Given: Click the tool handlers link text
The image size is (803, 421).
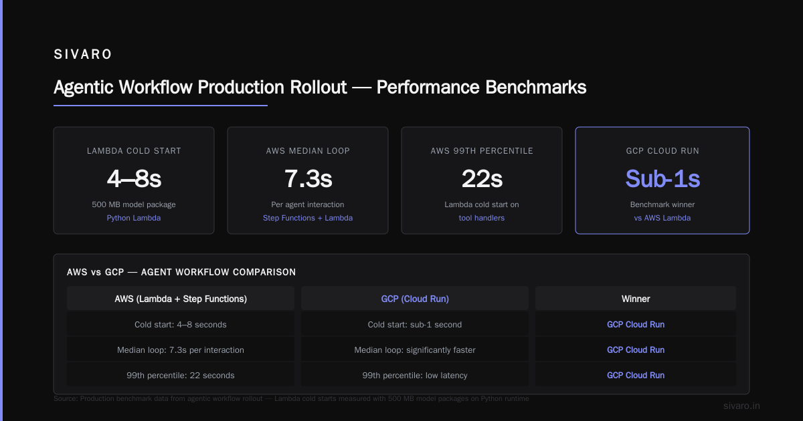Looking at the screenshot, I should click(x=482, y=218).
